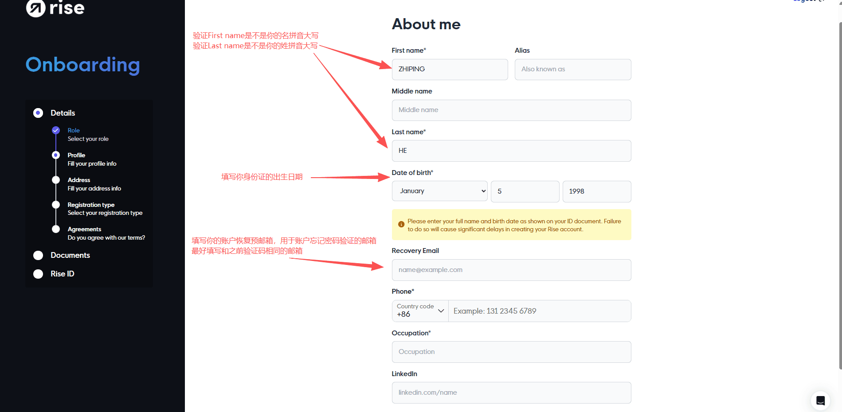Screen dimensions: 842x412
Task: Click the 'First name*' label
Action: pos(409,51)
